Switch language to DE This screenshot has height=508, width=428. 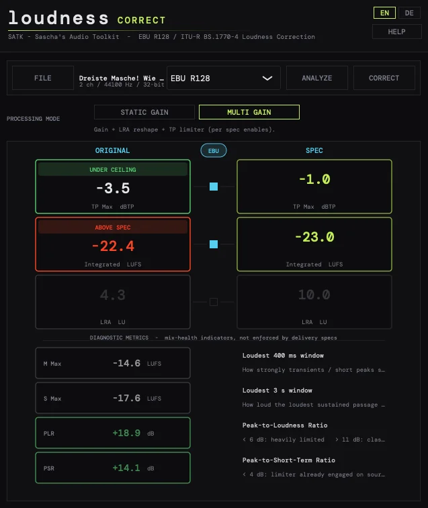coord(409,13)
